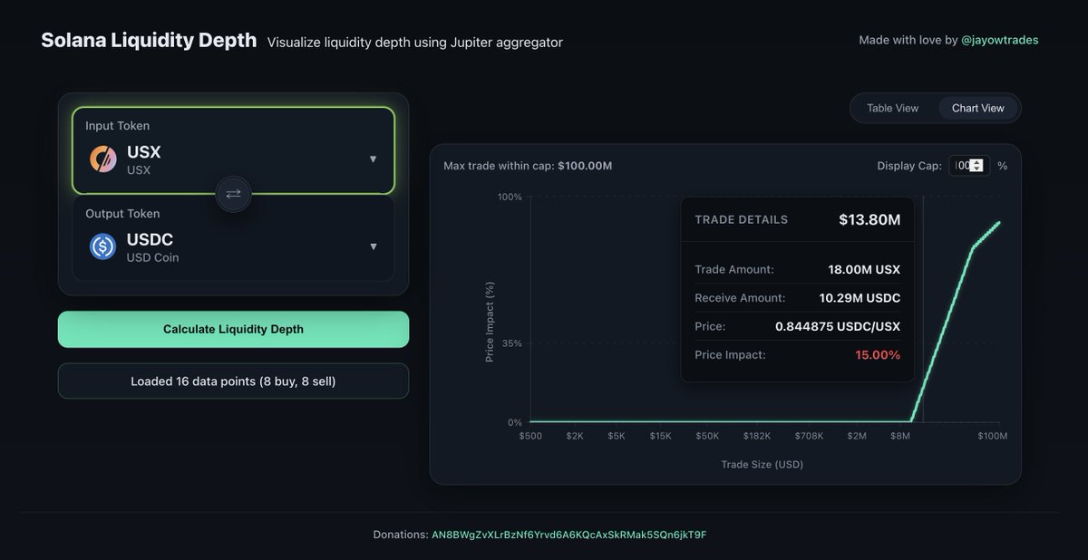Click the 'Visualize liquidity depth using Jupiter aggregator' subtitle

click(415, 43)
